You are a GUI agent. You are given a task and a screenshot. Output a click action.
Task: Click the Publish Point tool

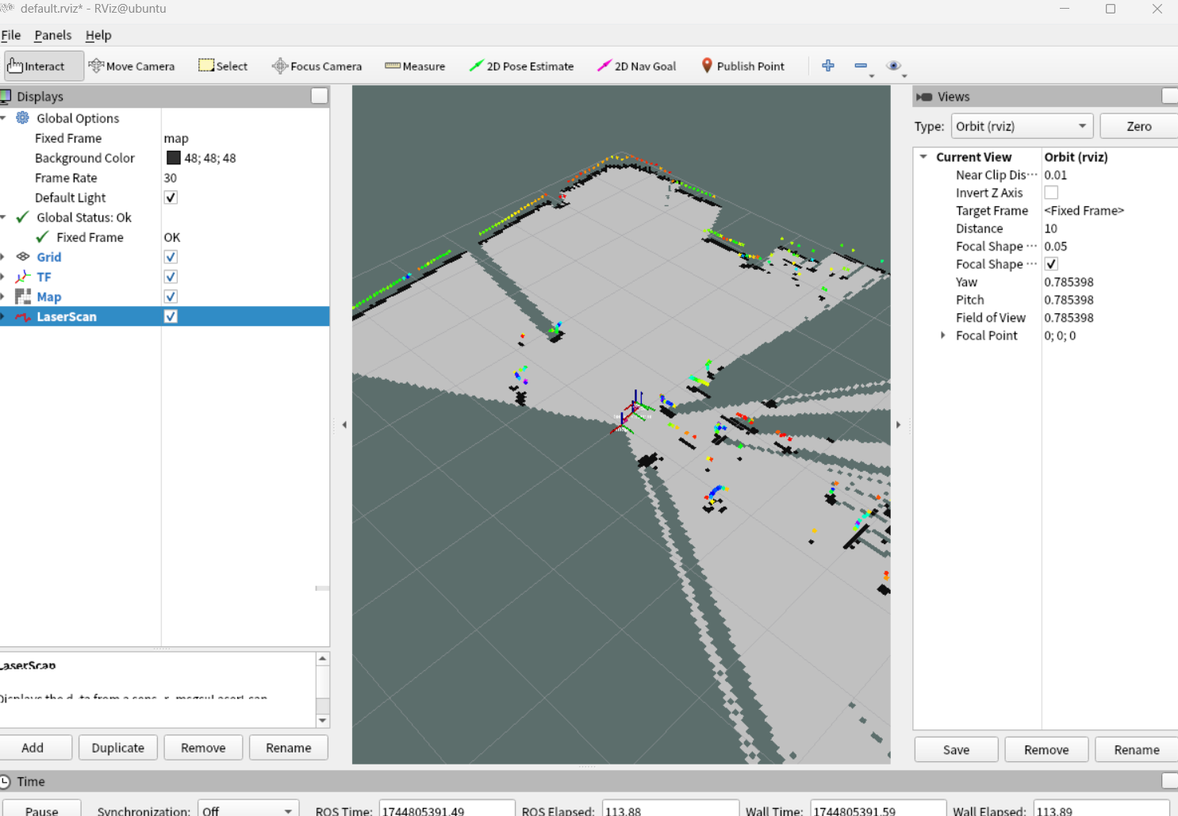tap(742, 67)
